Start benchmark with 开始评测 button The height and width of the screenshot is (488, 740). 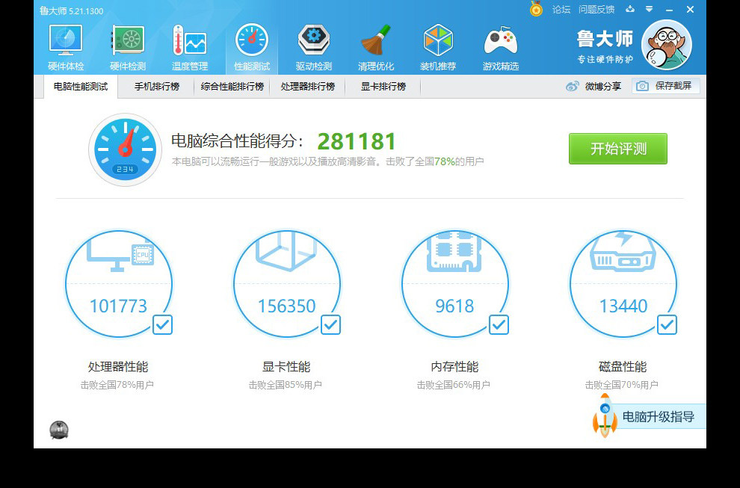coord(618,149)
